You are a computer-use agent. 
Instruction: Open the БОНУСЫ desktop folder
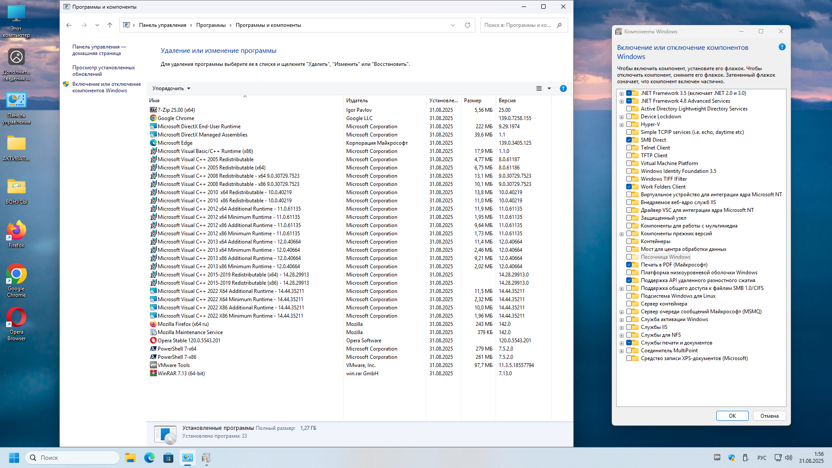[16, 192]
